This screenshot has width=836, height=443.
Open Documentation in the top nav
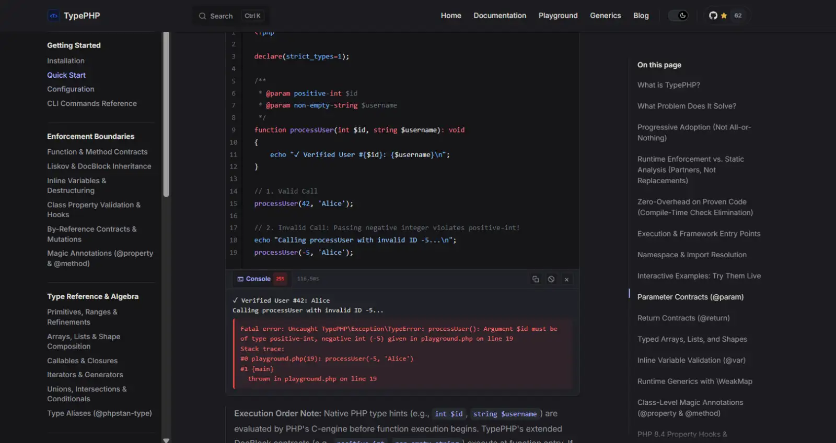click(x=500, y=16)
